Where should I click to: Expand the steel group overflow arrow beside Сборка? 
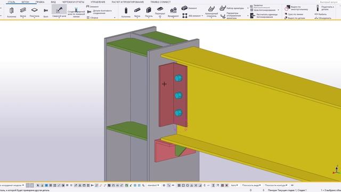point(115,18)
